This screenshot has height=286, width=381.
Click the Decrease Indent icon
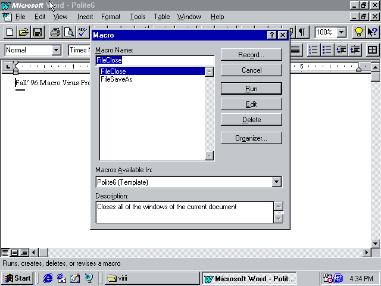pyautogui.click(x=341, y=50)
